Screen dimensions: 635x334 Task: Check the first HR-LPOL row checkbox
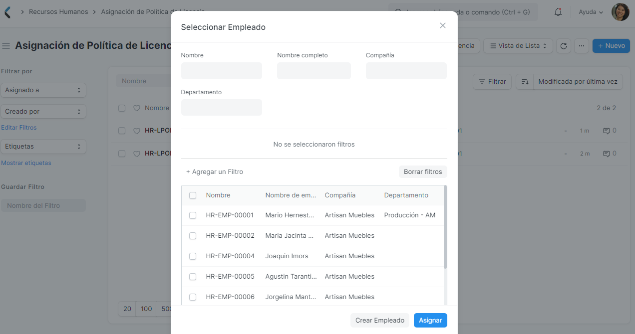(x=122, y=131)
